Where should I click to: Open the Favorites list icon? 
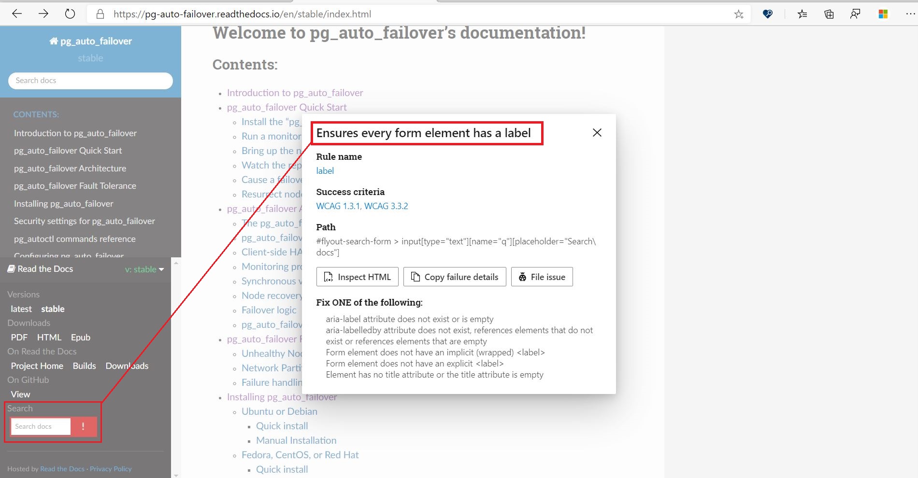pyautogui.click(x=802, y=14)
